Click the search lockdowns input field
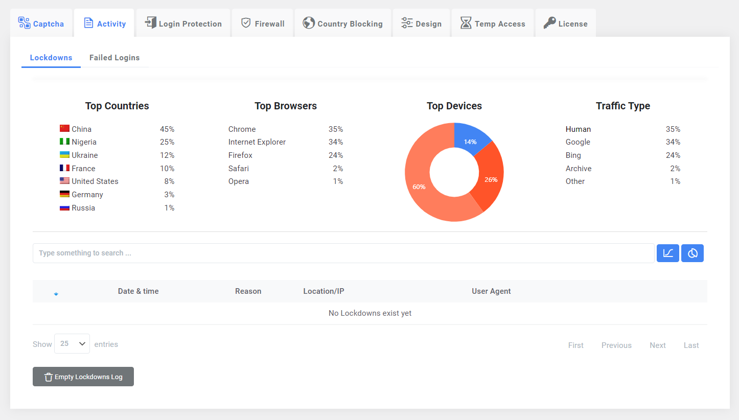Image resolution: width=739 pixels, height=420 pixels. pyautogui.click(x=343, y=253)
